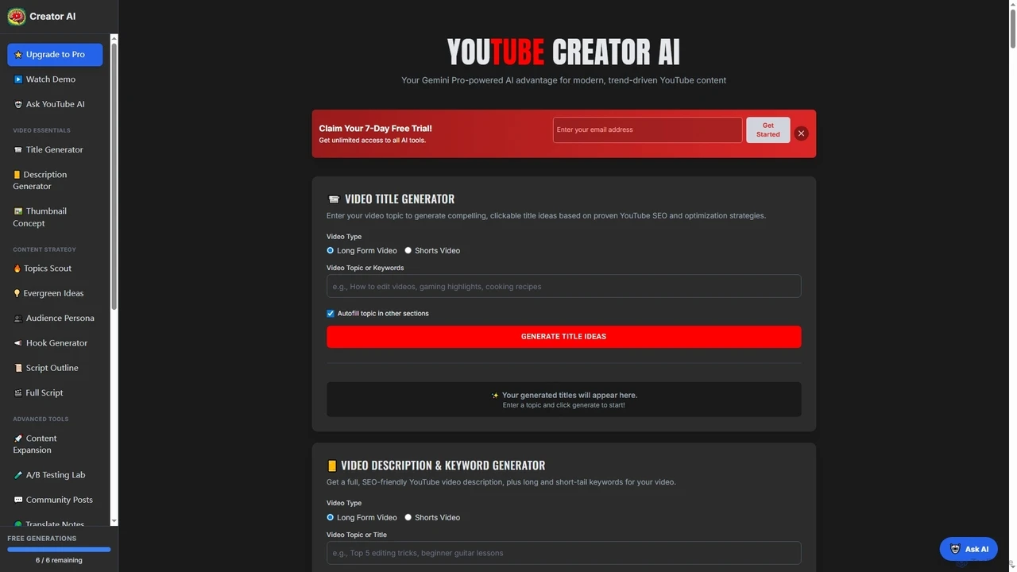This screenshot has width=1017, height=572.
Task: Open Audience Persona in the sidebar
Action: [x=55, y=318]
